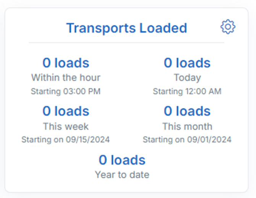Select the '0 loads' Year to date count
256x198 pixels.
122,160
